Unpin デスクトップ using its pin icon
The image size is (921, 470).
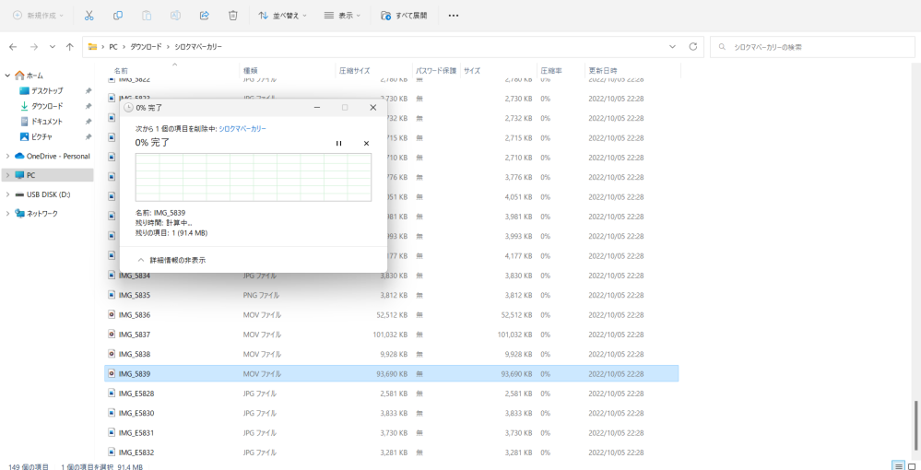pyautogui.click(x=89, y=91)
